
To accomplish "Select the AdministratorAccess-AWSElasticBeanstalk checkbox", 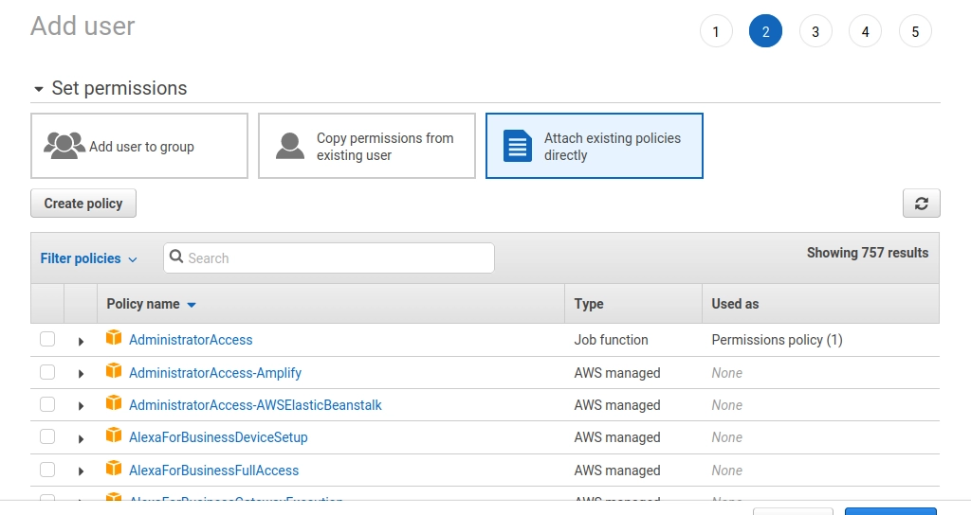I will [x=47, y=404].
